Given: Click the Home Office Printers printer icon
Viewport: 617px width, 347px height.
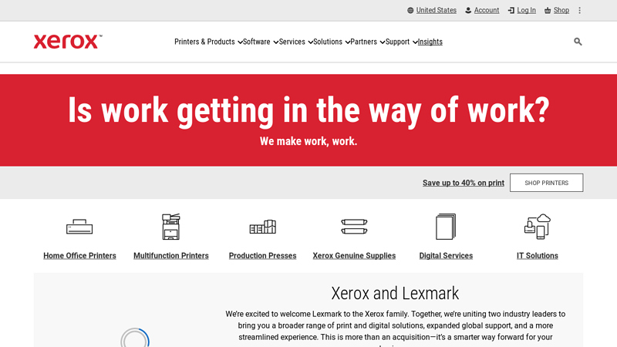Looking at the screenshot, I should 79,227.
